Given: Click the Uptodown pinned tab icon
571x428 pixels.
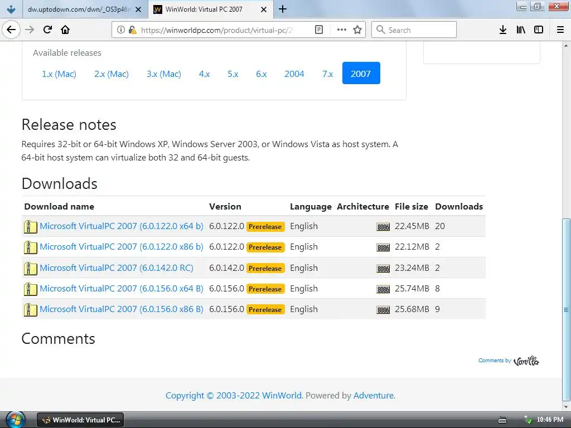Looking at the screenshot, I should [x=11, y=9].
